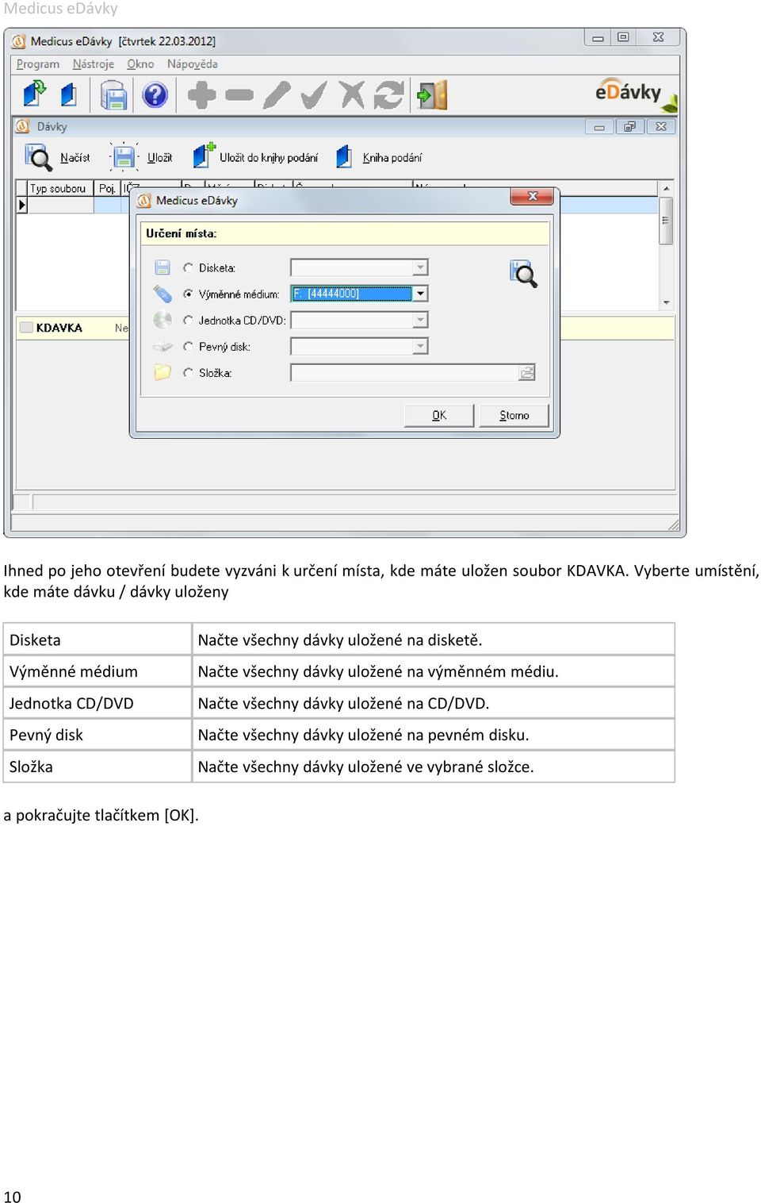761x1203 pixels.
Task: Select the Disketa radio button
Action: pyautogui.click(x=188, y=267)
